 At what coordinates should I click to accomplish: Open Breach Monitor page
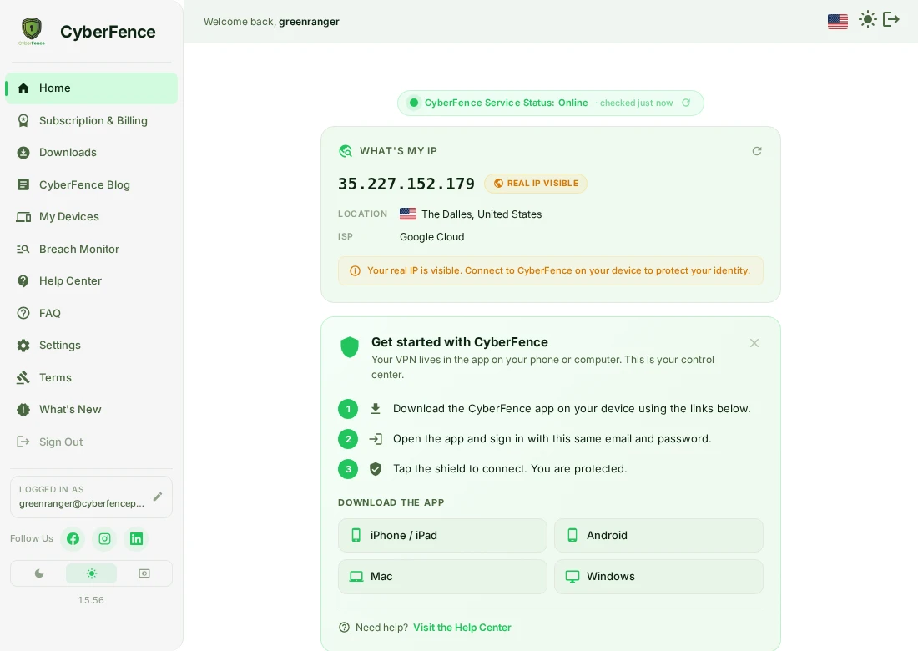[x=91, y=249]
